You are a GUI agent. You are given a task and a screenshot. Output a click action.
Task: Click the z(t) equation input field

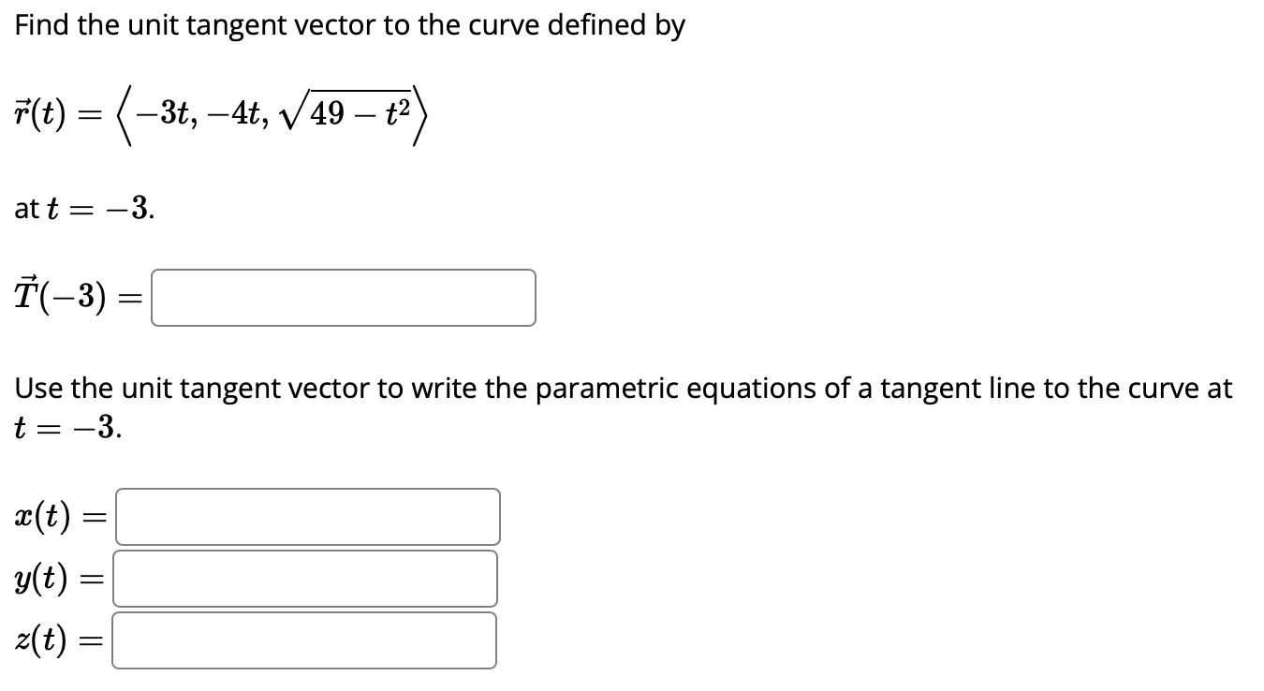pyautogui.click(x=303, y=640)
